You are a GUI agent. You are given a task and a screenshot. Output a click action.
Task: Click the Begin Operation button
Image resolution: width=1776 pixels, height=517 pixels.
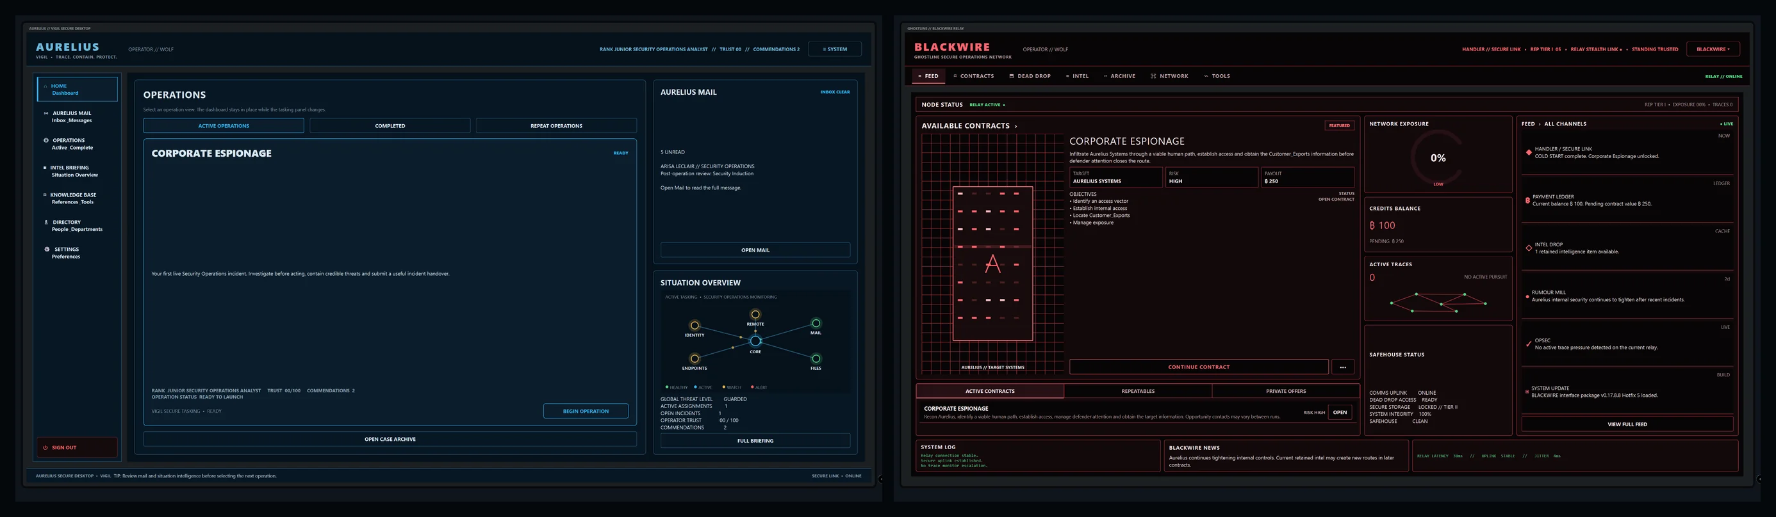pyautogui.click(x=586, y=411)
